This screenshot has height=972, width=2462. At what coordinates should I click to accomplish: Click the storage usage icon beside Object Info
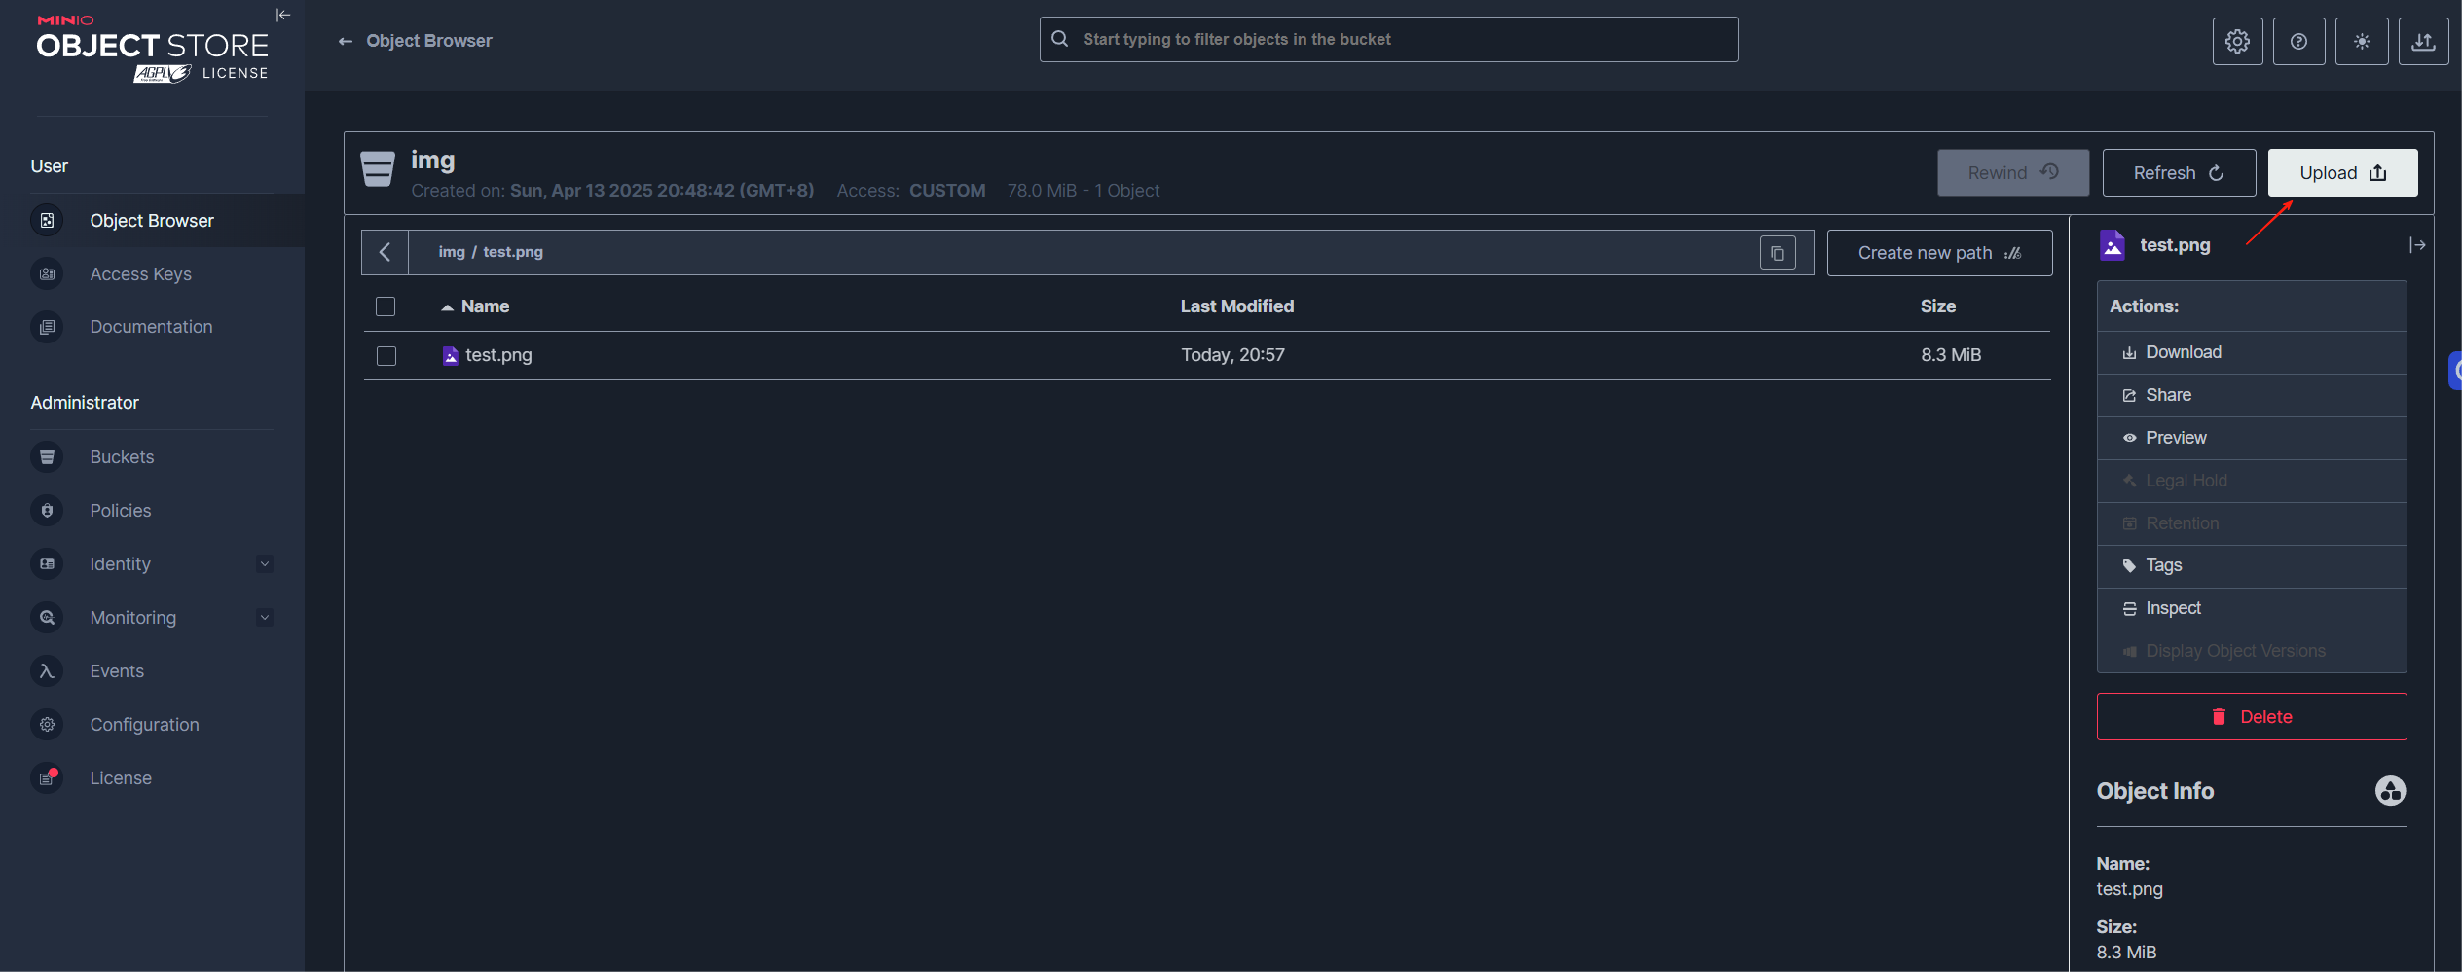2390,790
